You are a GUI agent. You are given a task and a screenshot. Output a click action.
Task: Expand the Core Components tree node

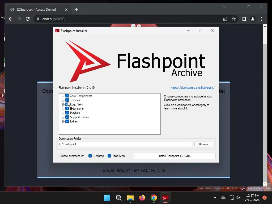coord(63,96)
